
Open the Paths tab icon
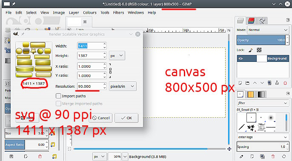click(262, 21)
